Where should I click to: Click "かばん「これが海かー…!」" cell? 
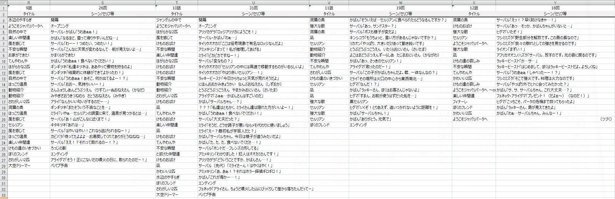click(x=253, y=177)
